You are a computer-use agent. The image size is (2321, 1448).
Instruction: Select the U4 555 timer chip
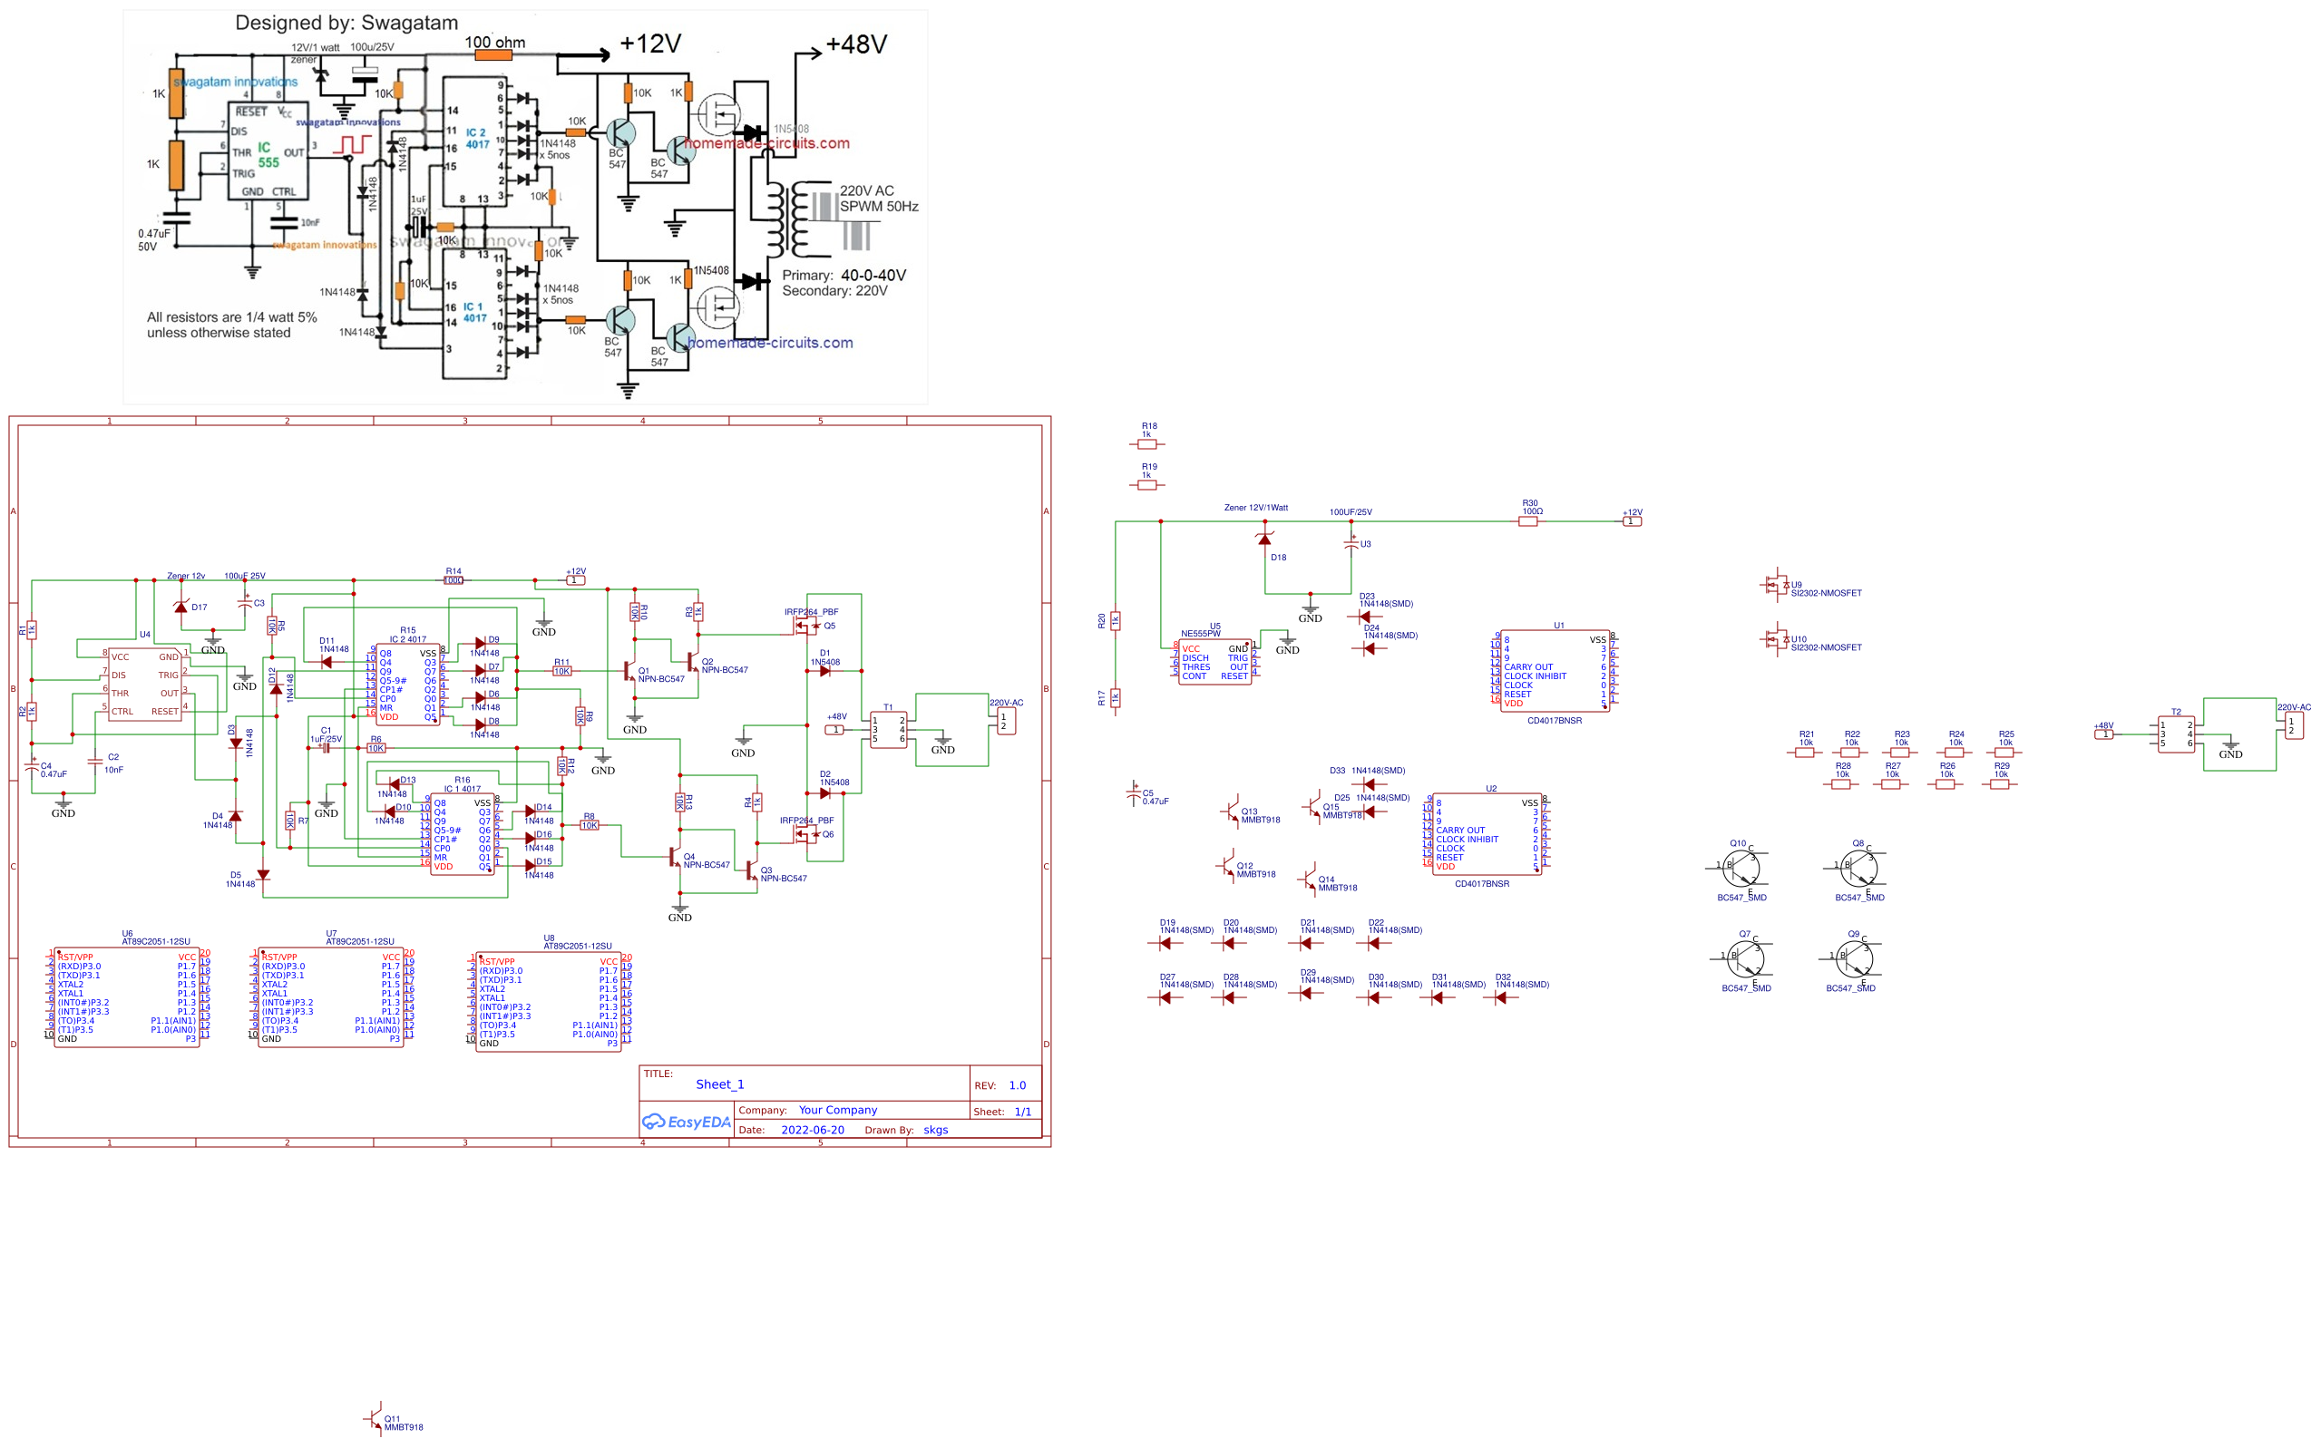tap(144, 684)
